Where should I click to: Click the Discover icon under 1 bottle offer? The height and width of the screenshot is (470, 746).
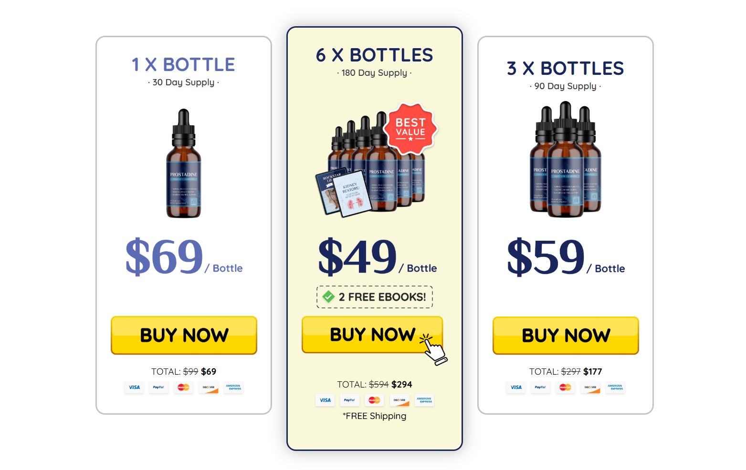(x=209, y=388)
